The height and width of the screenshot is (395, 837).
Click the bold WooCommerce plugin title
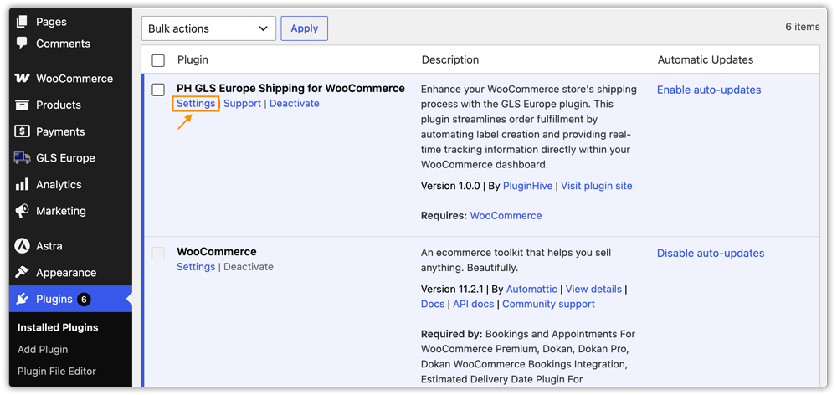click(x=217, y=251)
